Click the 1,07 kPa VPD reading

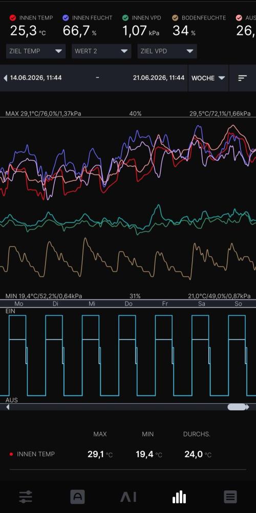click(141, 31)
